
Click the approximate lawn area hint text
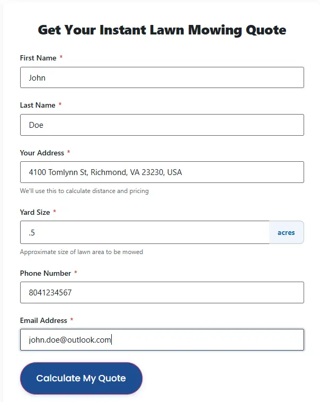[x=81, y=252]
